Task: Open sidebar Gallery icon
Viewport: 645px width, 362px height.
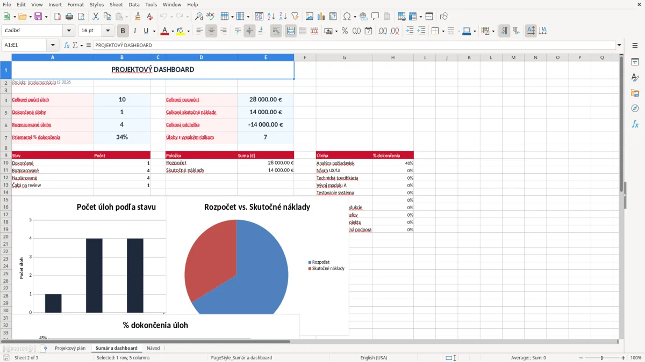Action: point(635,93)
